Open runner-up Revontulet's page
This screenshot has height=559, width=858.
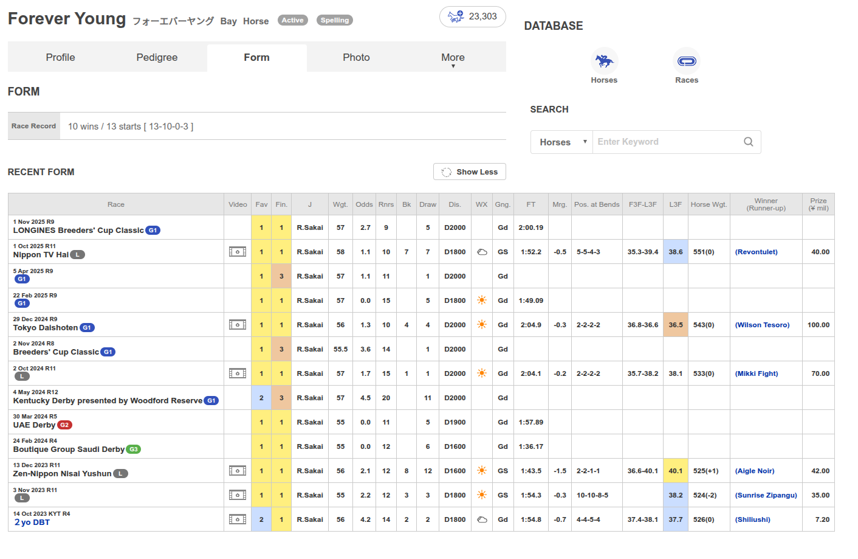pyautogui.click(x=757, y=252)
